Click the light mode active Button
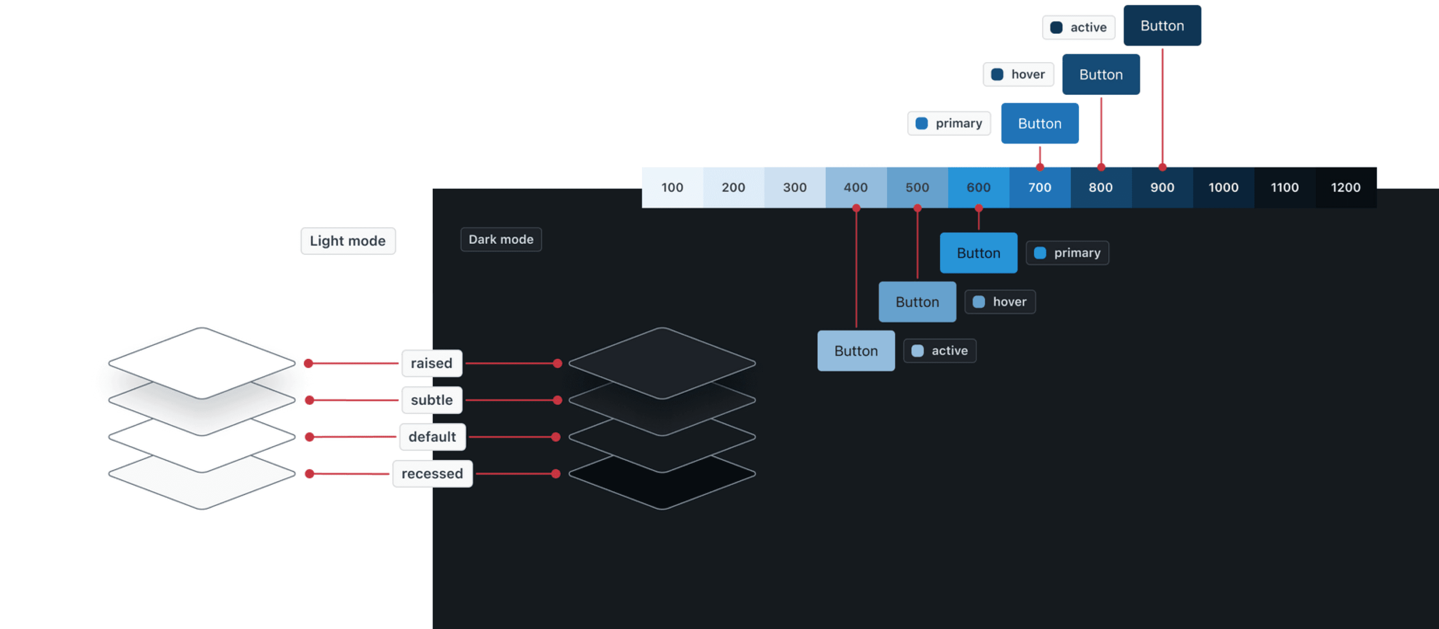Image resolution: width=1439 pixels, height=629 pixels. [x=1162, y=26]
